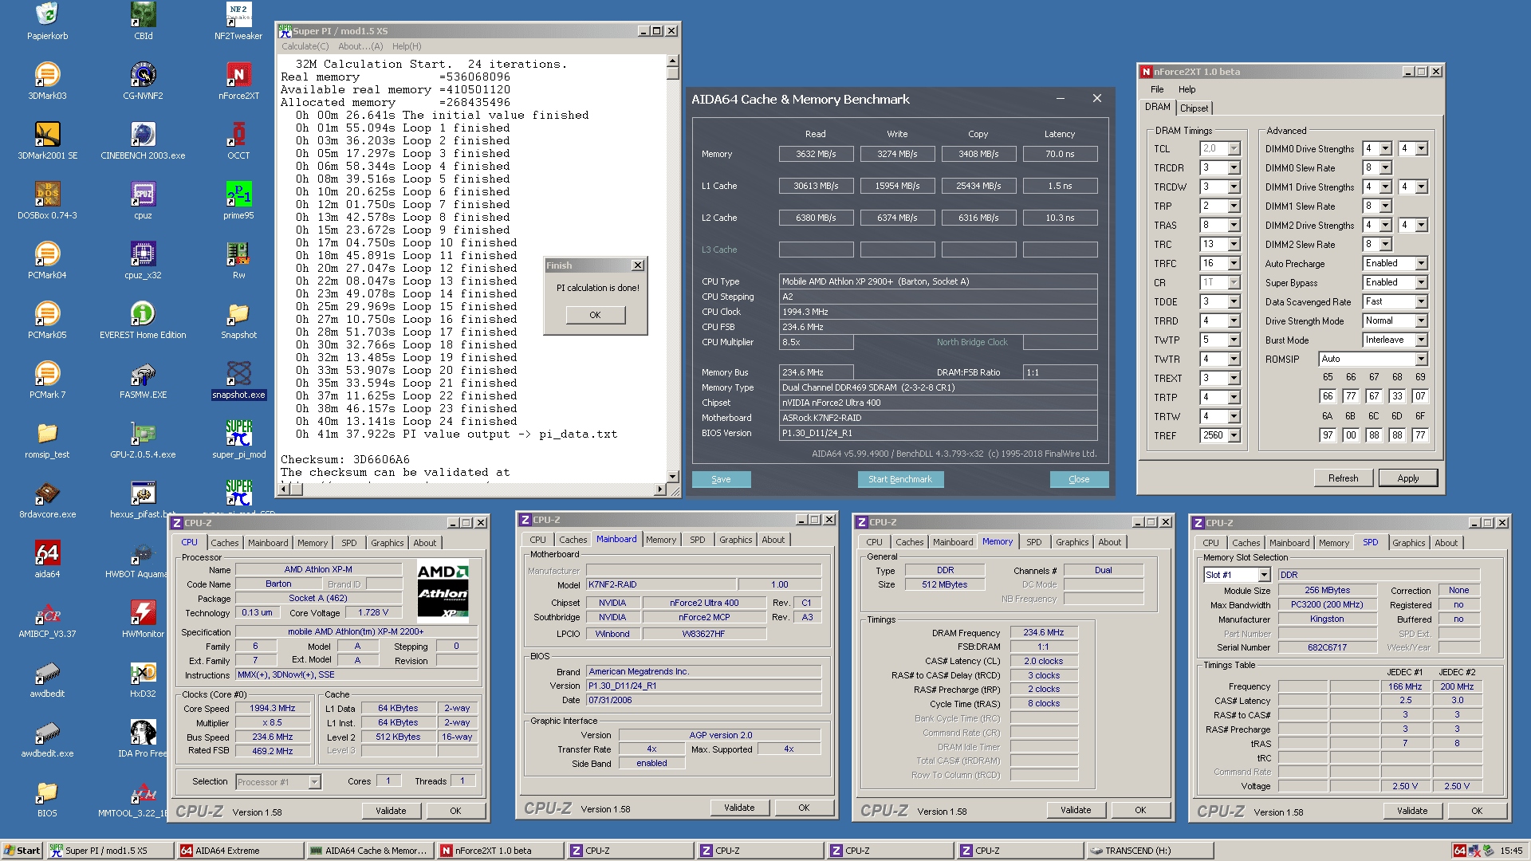Image resolution: width=1531 pixels, height=861 pixels.
Task: Launch DOSBox 0.74-3 from desktop
Action: (x=47, y=200)
